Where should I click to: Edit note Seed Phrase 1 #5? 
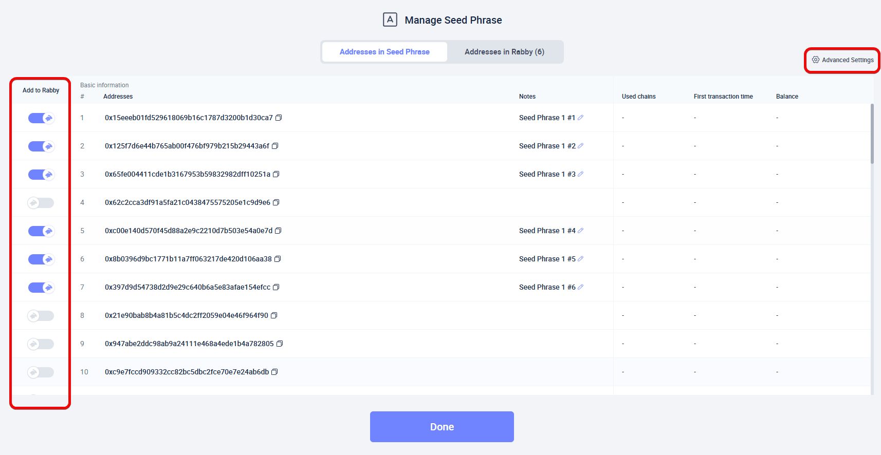pos(581,259)
